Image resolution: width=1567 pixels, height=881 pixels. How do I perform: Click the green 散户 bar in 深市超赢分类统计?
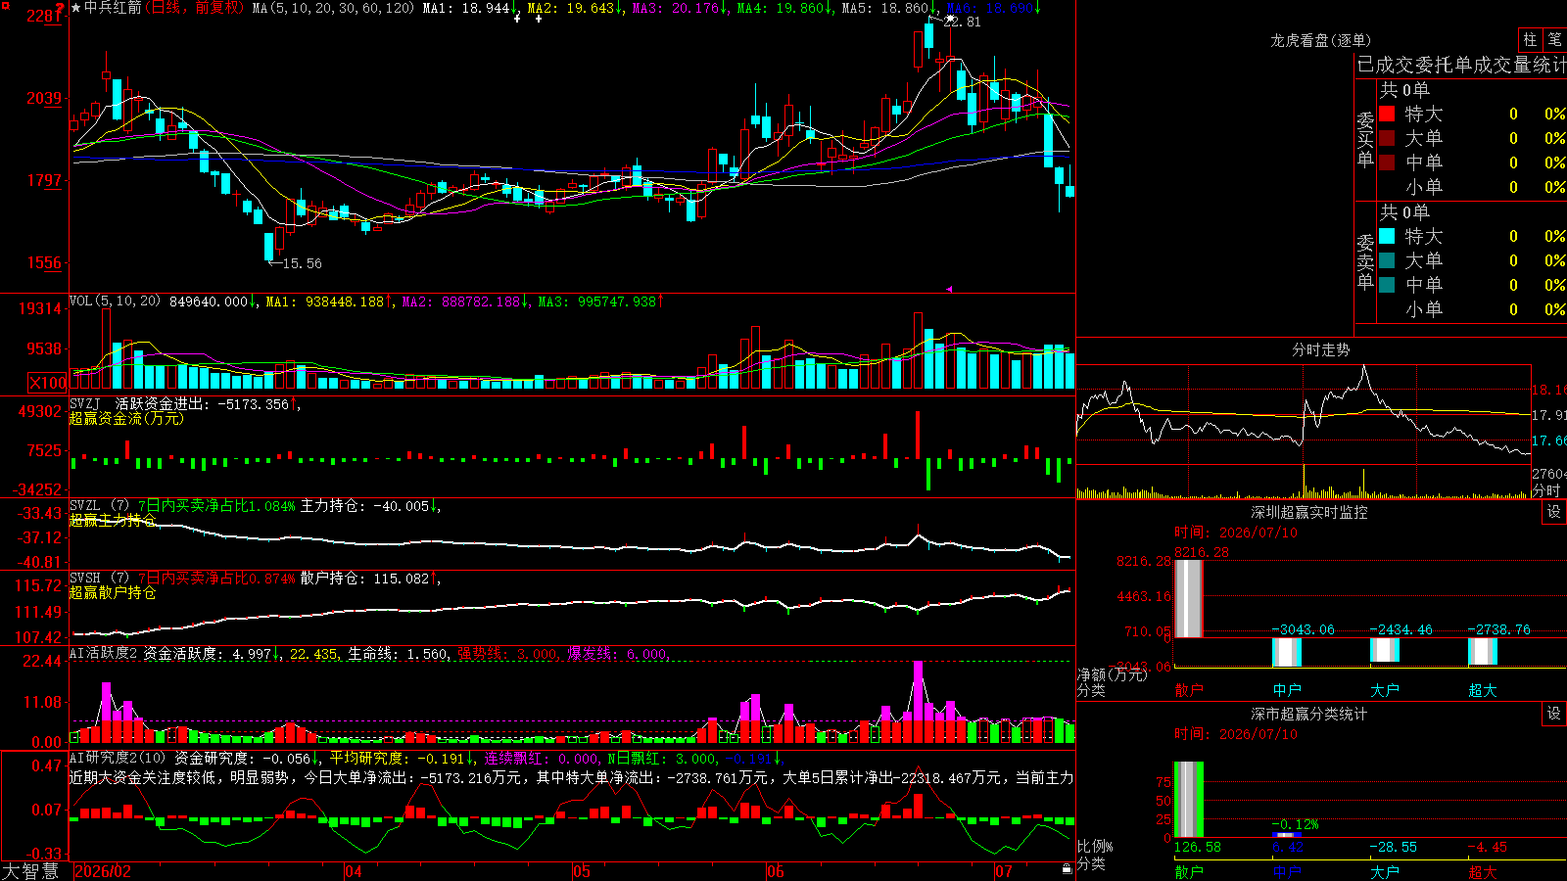[x=1188, y=799]
